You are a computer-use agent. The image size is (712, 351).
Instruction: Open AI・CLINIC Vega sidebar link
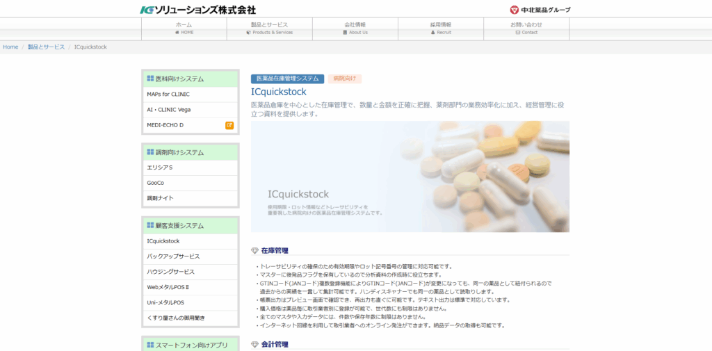click(191, 110)
